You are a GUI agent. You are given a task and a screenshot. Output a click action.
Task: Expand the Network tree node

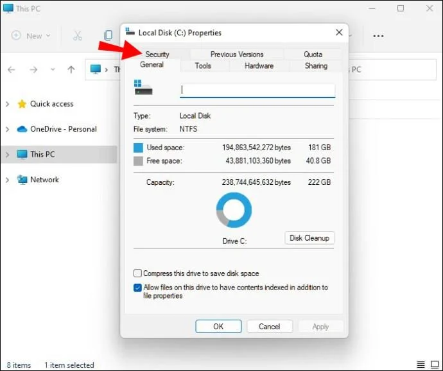pos(7,180)
